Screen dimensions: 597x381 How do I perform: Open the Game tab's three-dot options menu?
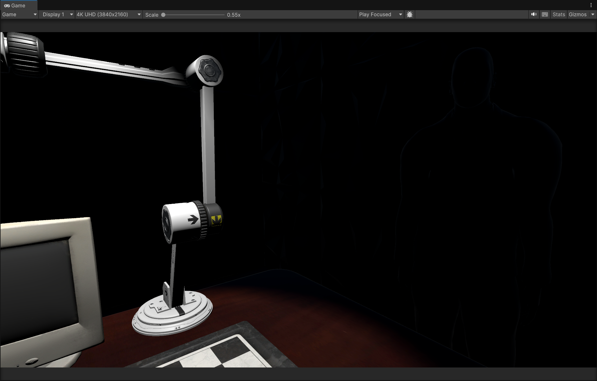591,5
